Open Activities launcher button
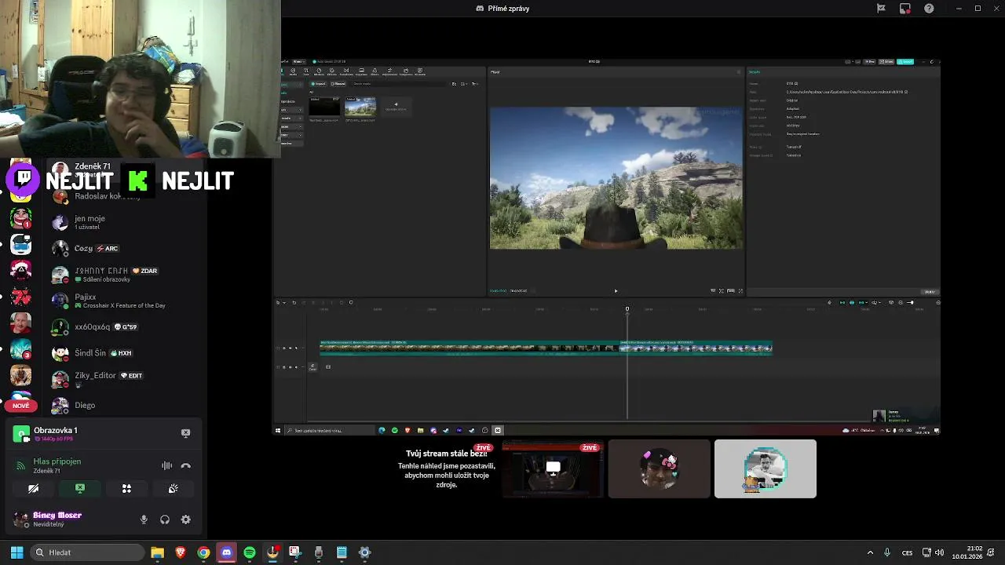The image size is (1005, 565). click(x=126, y=488)
